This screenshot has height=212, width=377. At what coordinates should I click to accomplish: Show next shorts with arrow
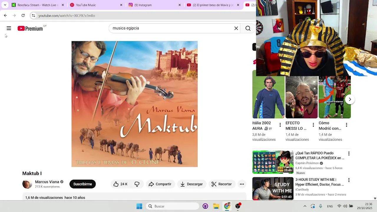pos(350,99)
